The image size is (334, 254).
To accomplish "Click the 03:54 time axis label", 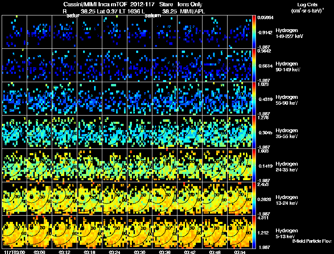I will point(240,252).
